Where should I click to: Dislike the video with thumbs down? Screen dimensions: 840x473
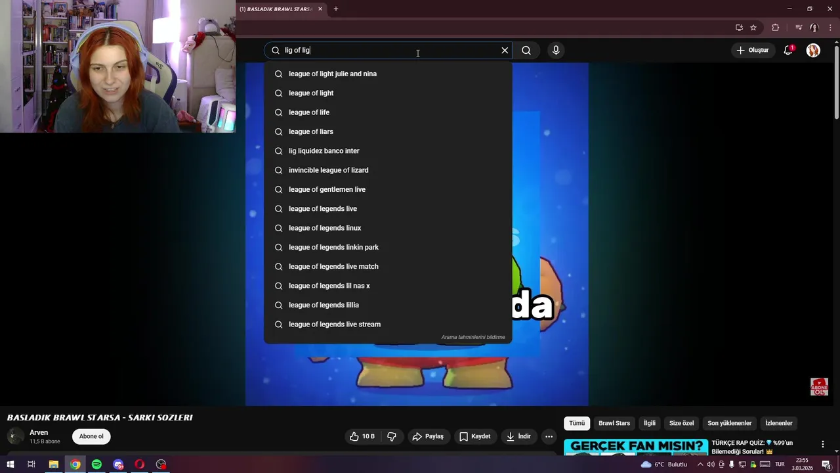click(x=392, y=436)
